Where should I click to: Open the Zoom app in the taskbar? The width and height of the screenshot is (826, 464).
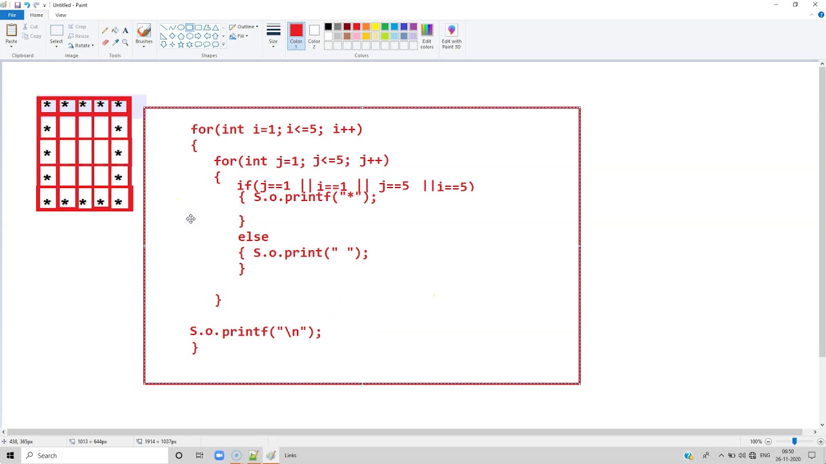click(x=219, y=456)
